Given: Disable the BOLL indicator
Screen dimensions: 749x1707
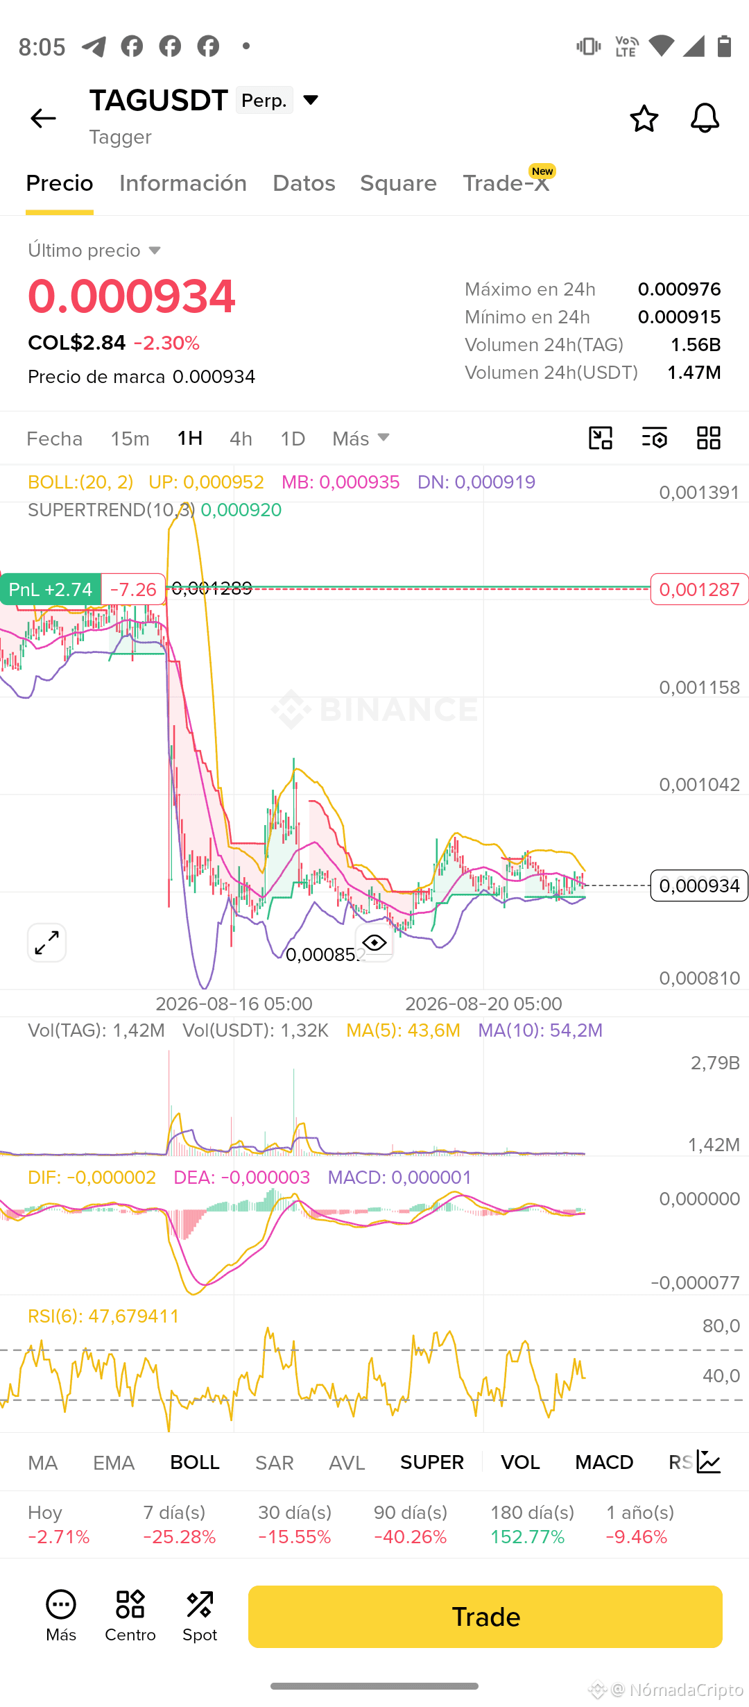Looking at the screenshot, I should tap(195, 1463).
